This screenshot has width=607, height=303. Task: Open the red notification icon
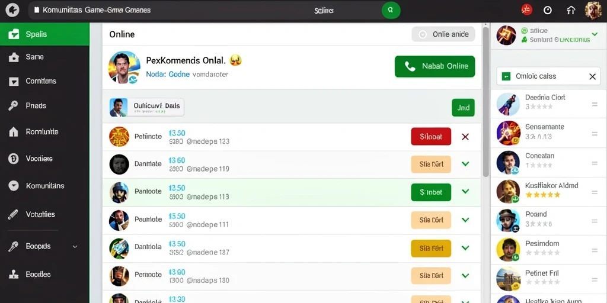tap(526, 10)
